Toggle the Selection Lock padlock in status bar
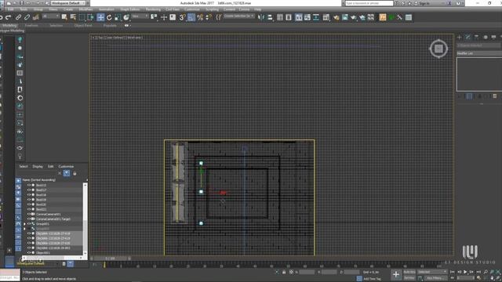 click(284, 272)
